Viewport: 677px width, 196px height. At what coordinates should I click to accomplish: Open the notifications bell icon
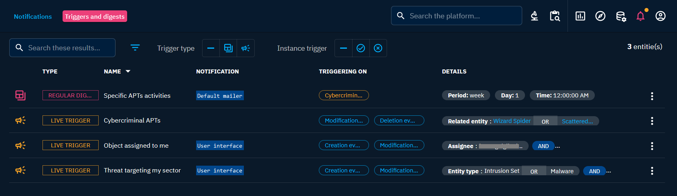point(641,16)
